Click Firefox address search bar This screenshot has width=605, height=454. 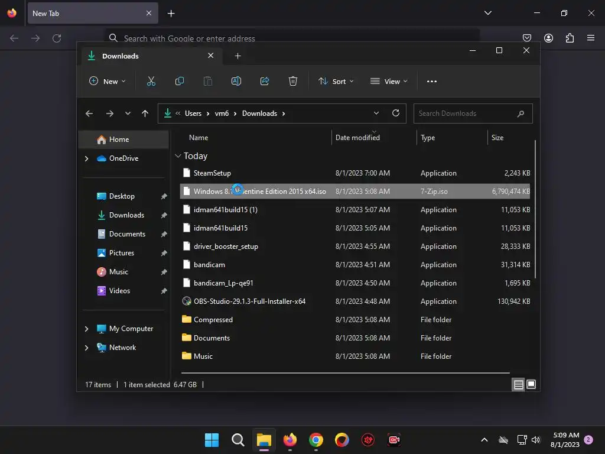(292, 38)
